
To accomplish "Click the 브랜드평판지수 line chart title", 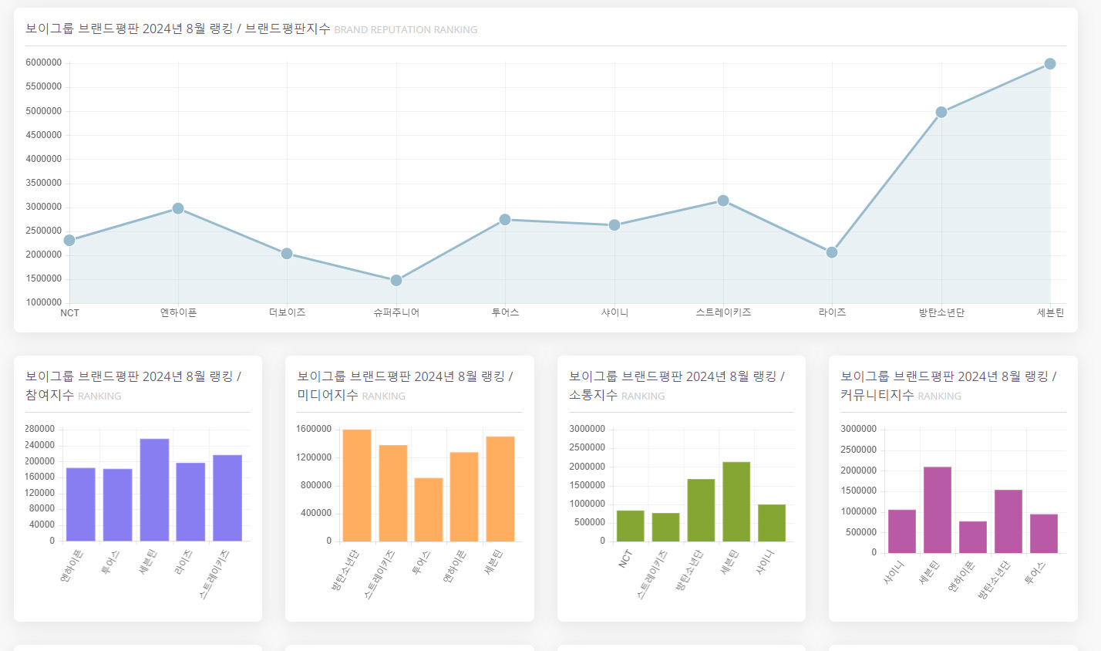I will [x=178, y=29].
